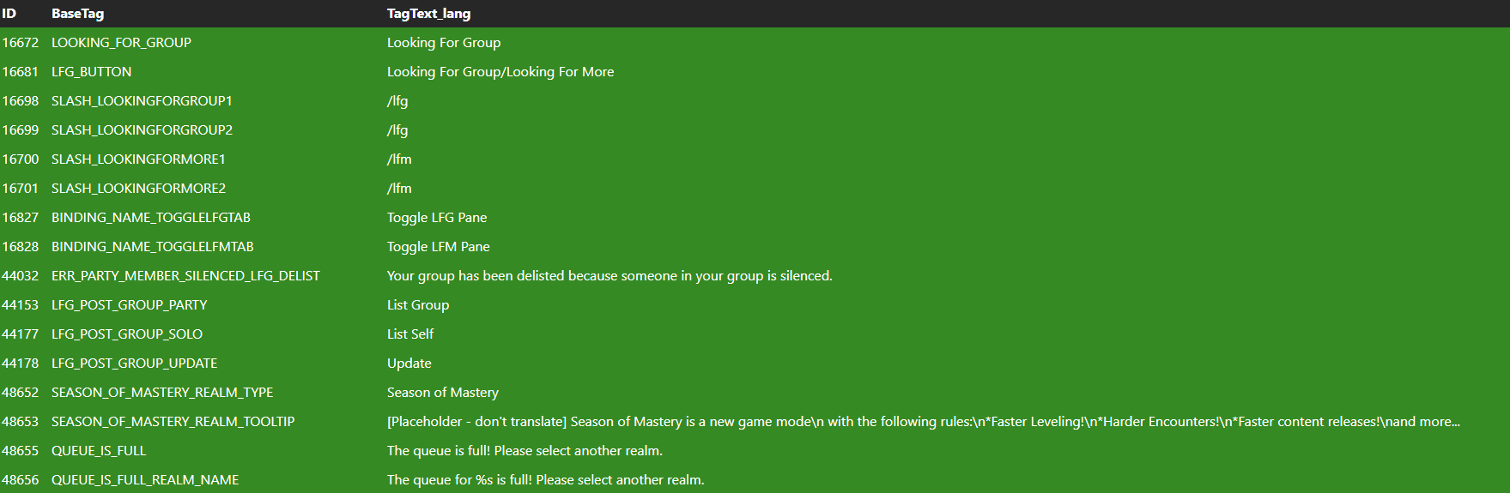Click SLASH_LOOKINGFORGROUP1 entry

(142, 101)
